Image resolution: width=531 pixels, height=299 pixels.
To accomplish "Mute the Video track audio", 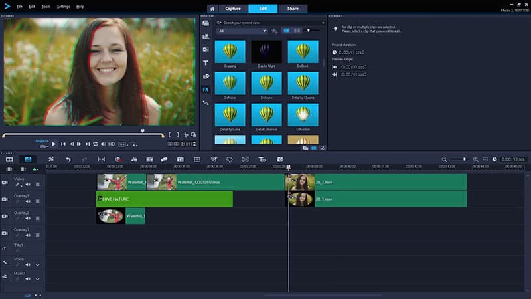I will point(28,185).
